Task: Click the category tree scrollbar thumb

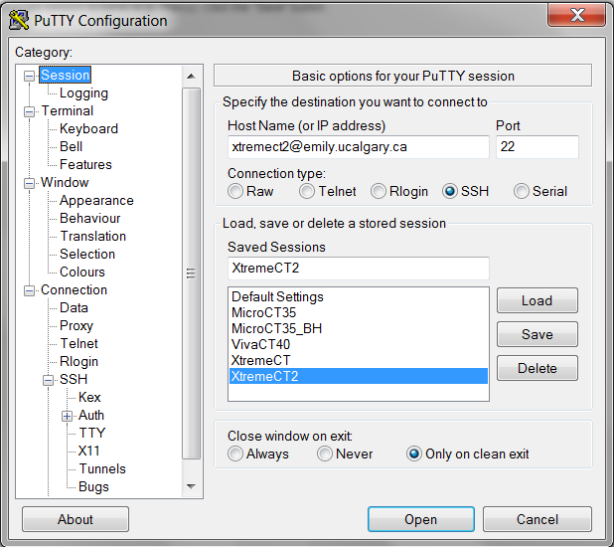Action: click(x=191, y=273)
